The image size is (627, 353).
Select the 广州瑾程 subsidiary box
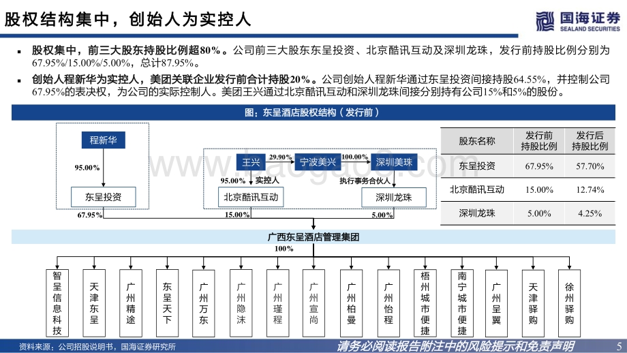(x=278, y=303)
